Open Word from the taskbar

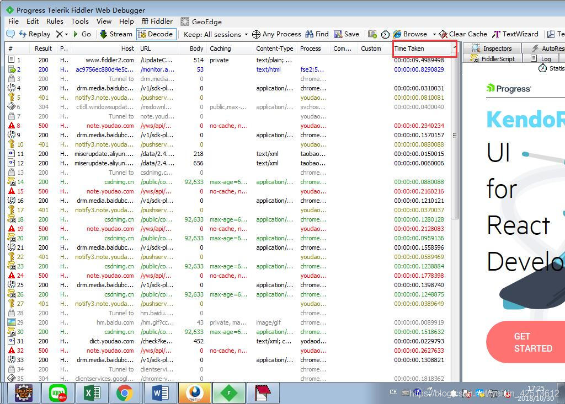161,392
